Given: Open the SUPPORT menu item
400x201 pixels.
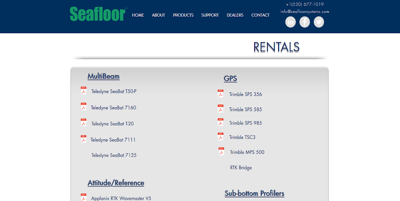Looking at the screenshot, I should coord(210,15).
